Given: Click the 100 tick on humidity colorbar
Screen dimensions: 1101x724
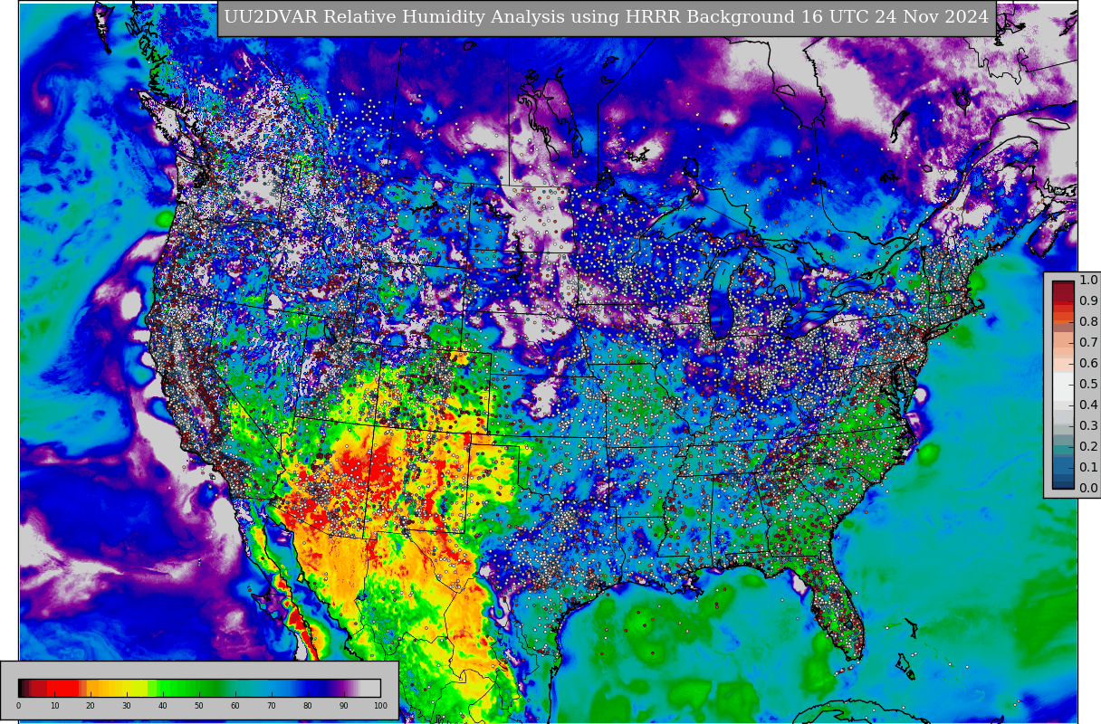Looking at the screenshot, I should [380, 706].
